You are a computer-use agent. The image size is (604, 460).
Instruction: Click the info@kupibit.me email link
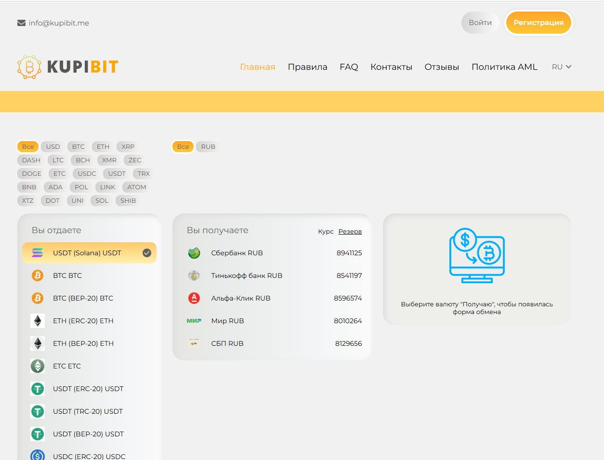tap(59, 23)
